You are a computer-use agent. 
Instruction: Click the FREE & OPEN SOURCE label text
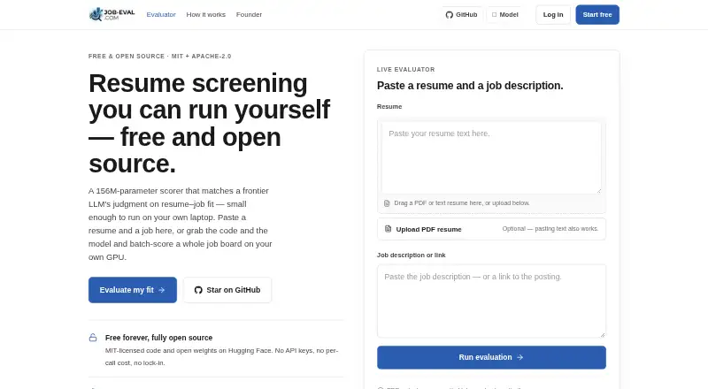(160, 57)
